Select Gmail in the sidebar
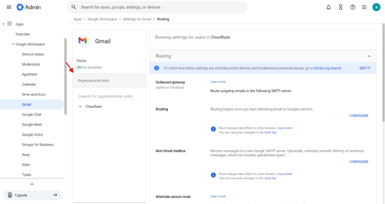This screenshot has width=385, height=204. point(32,104)
